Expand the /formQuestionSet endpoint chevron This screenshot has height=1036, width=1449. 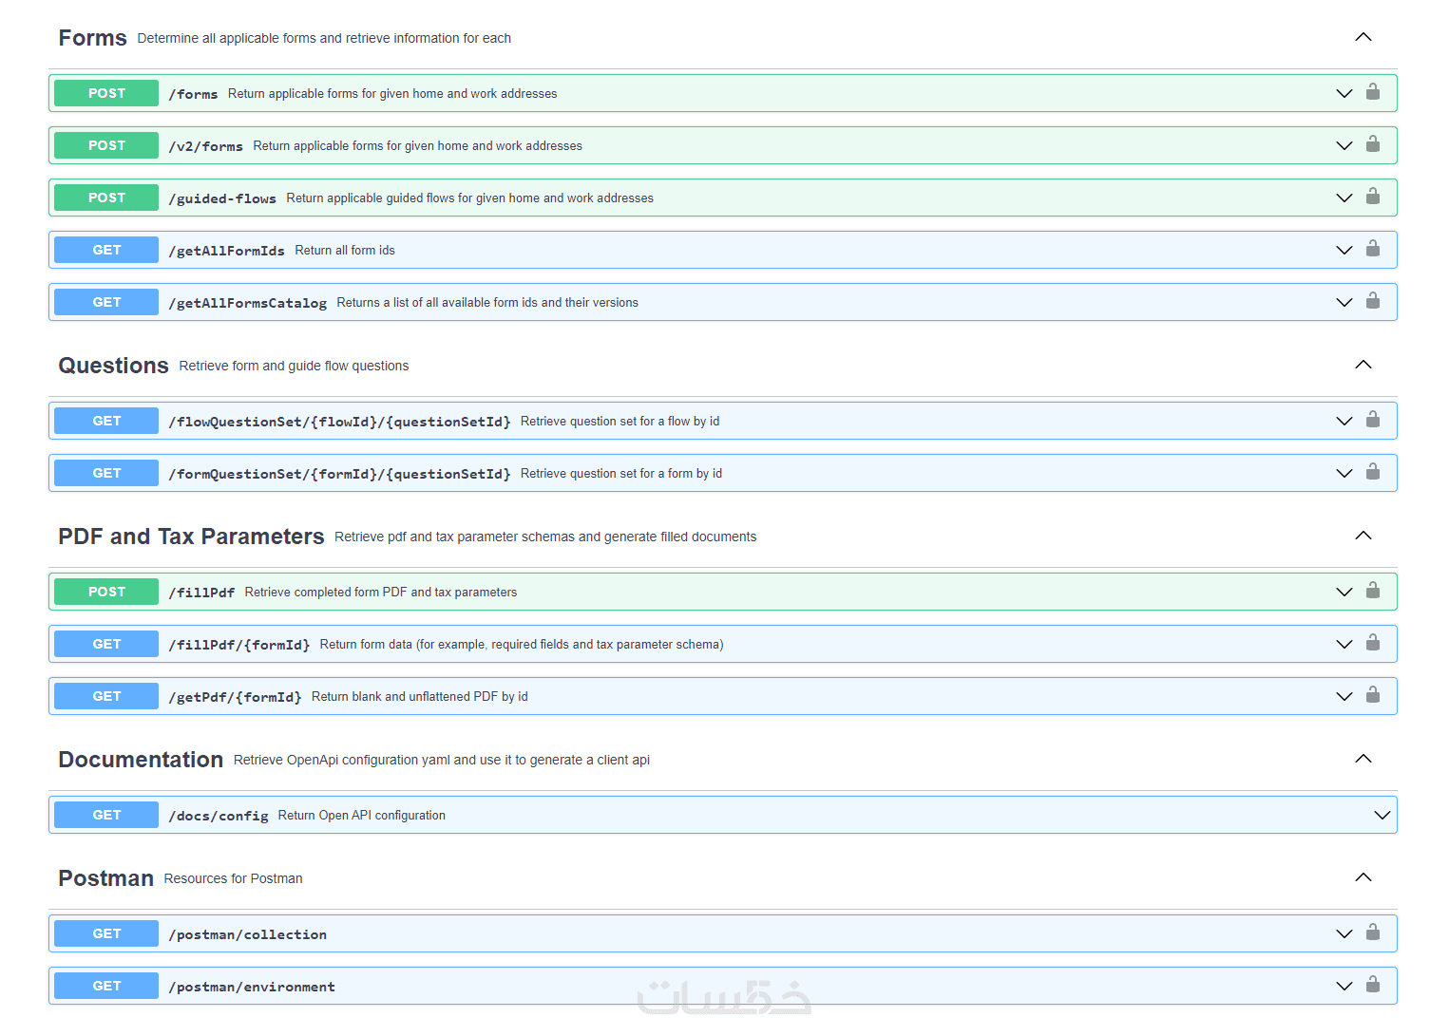tap(1344, 474)
